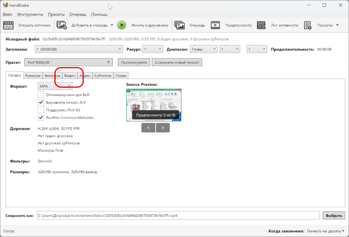Screen dimensions: 349x237
Task: Switch to the Размеры tab
Action: (33, 76)
